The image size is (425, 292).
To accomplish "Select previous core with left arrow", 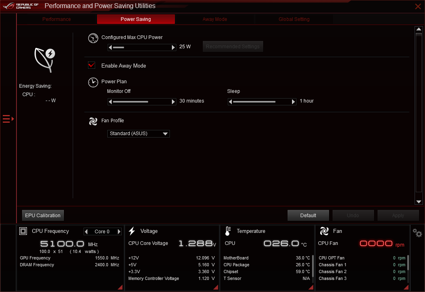I will [86, 232].
